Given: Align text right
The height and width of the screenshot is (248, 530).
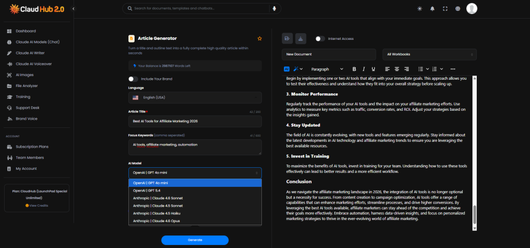Looking at the screenshot, I should click(407, 69).
